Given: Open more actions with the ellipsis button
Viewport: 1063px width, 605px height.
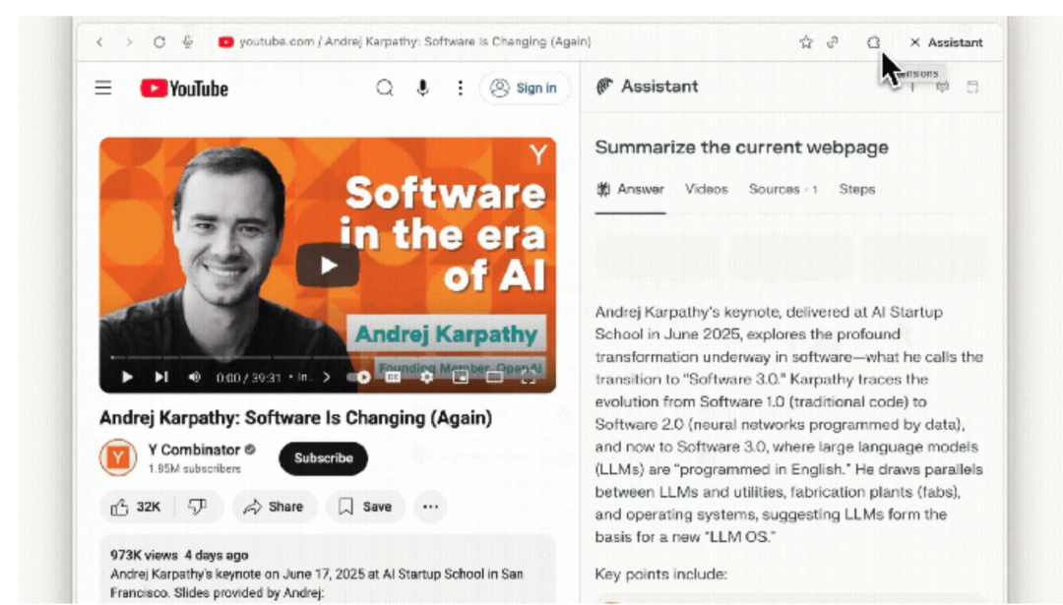Looking at the screenshot, I should 430,507.
